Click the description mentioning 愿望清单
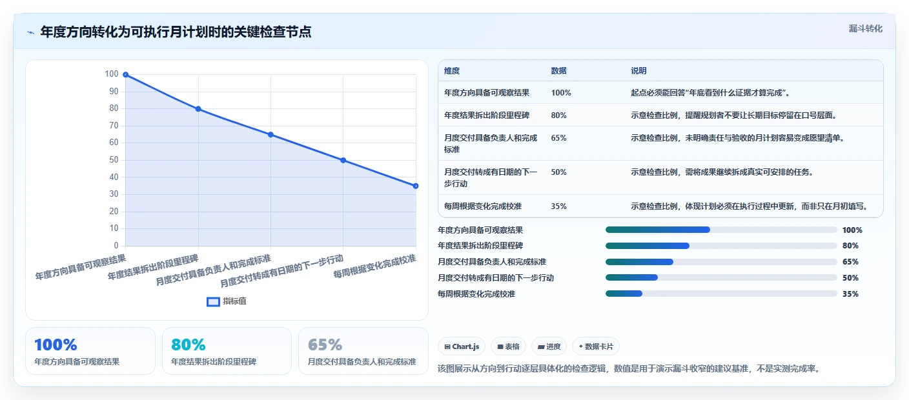The height and width of the screenshot is (400, 909). point(737,138)
